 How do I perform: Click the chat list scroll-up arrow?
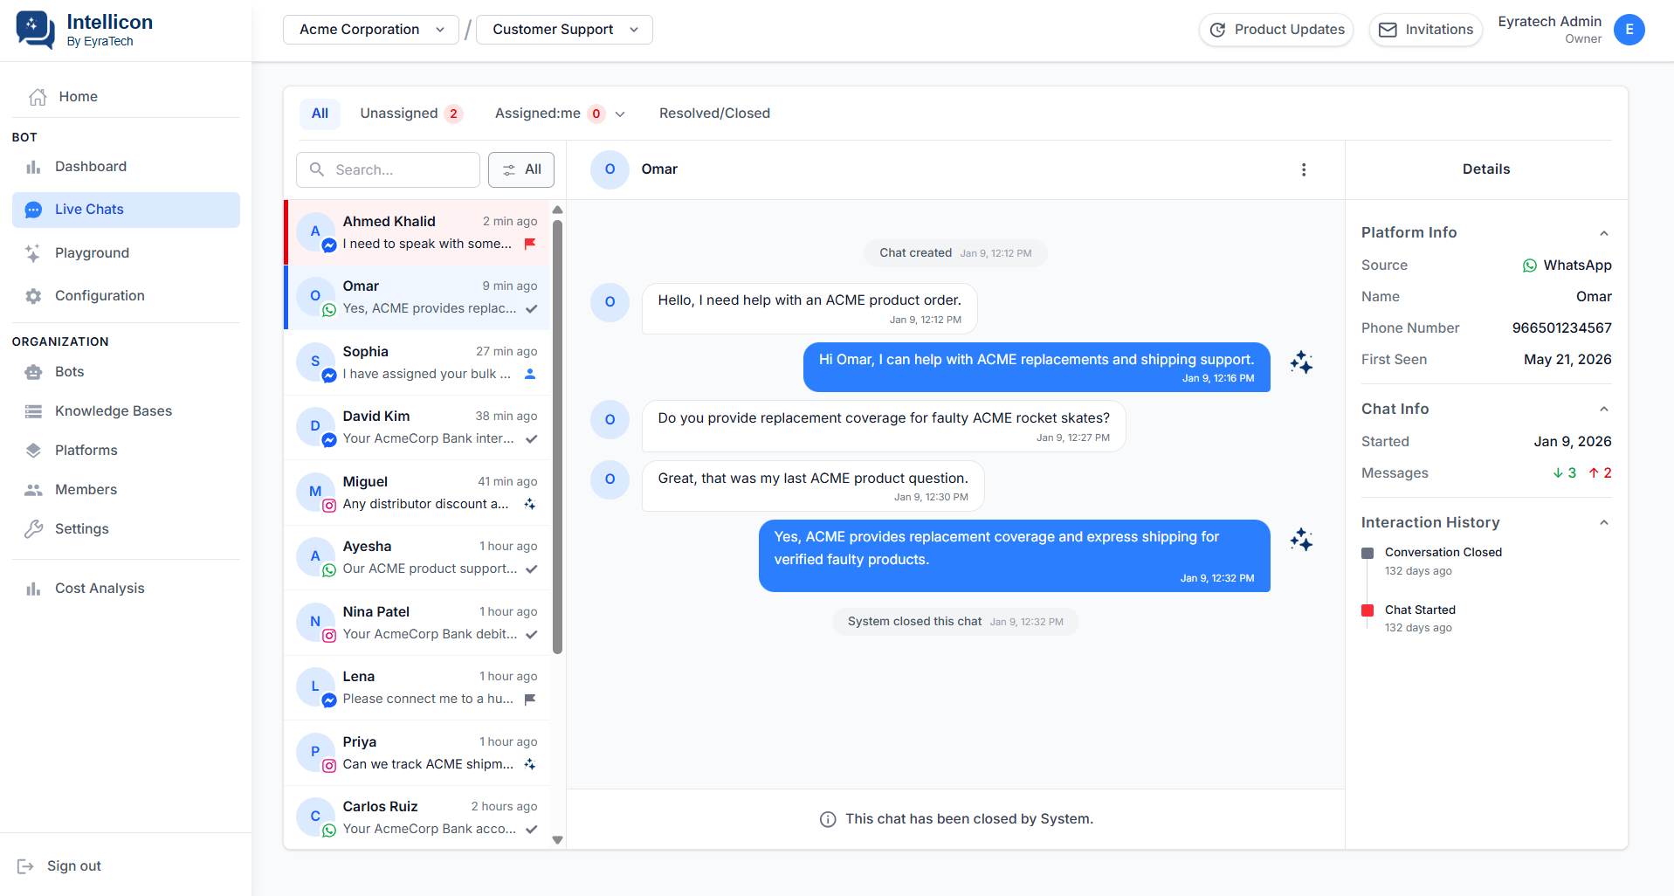click(x=558, y=210)
